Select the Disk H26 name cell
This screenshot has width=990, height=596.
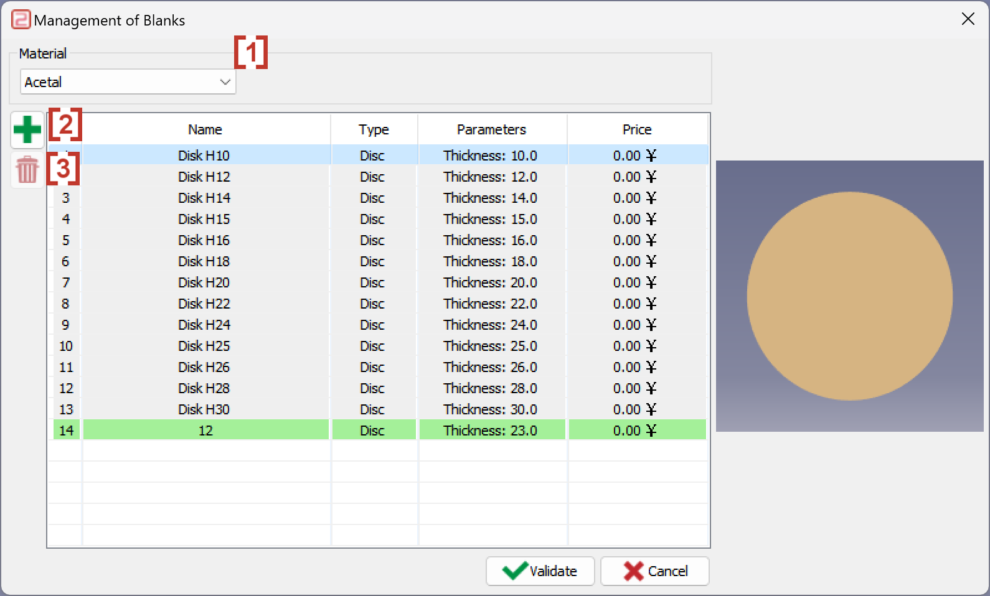[205, 367]
